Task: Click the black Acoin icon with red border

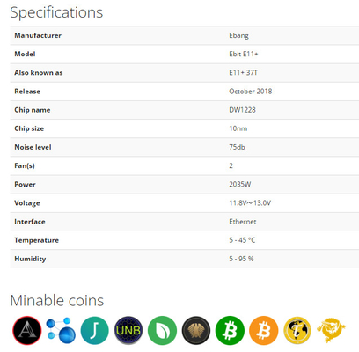Action: [x=27, y=330]
